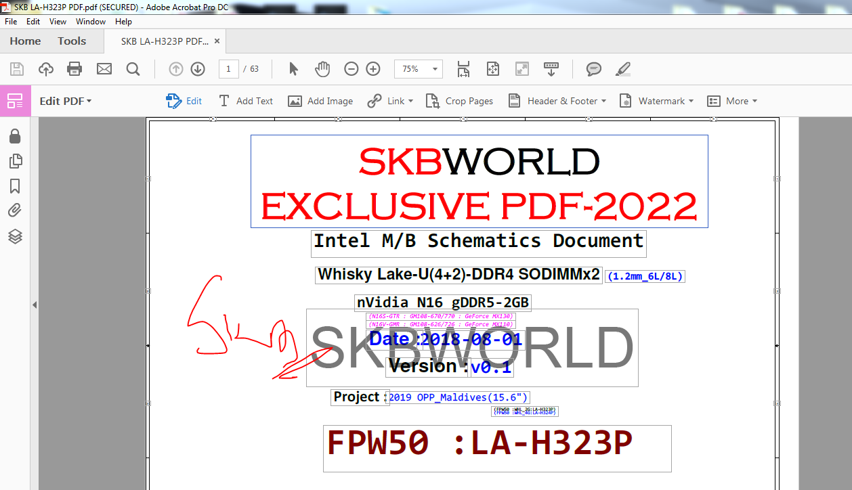
Task: Open the Window menu
Action: click(x=91, y=22)
